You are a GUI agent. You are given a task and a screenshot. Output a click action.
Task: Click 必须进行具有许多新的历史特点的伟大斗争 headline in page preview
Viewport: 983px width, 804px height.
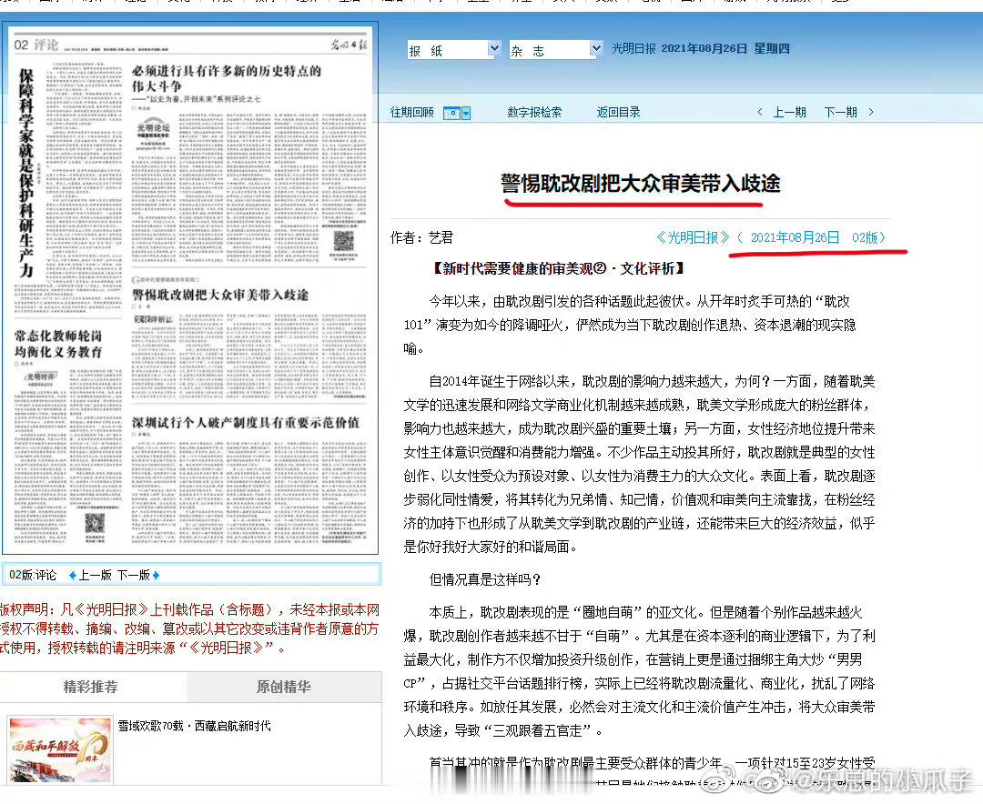pyautogui.click(x=227, y=78)
